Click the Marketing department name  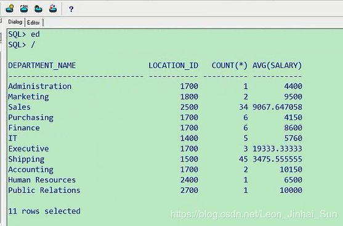click(28, 96)
